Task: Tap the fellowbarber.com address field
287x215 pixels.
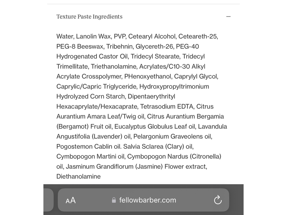Action: [147, 200]
